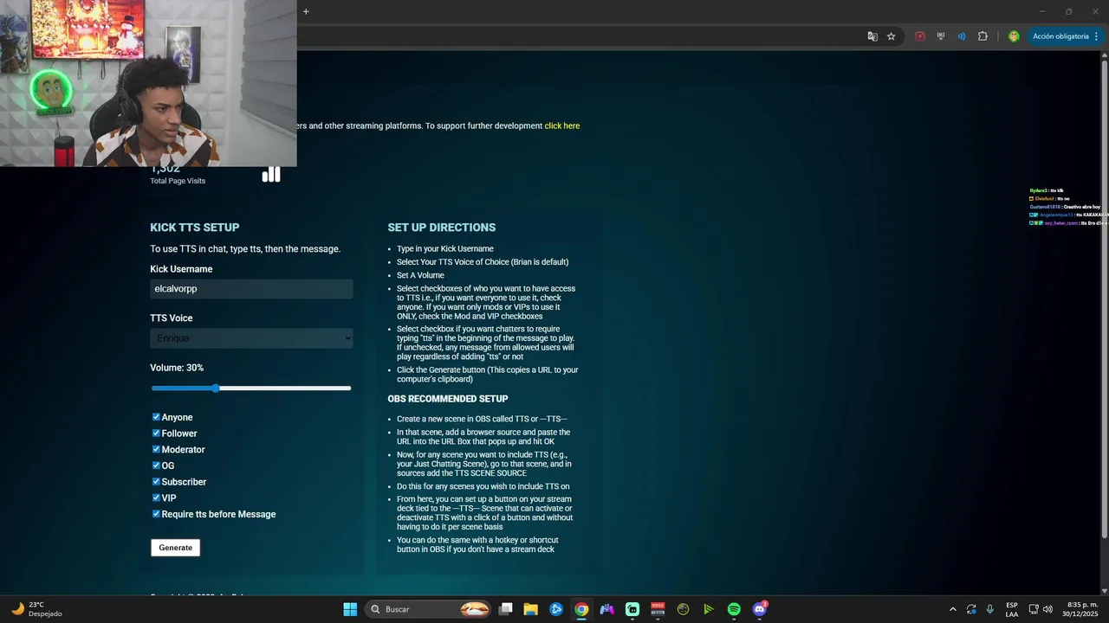Screen dimensions: 1109x623
Task: Toggle the OG checkbox
Action: tap(156, 466)
